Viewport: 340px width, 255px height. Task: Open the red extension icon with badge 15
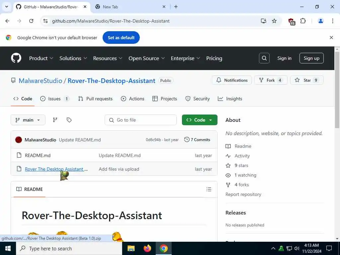point(292,21)
